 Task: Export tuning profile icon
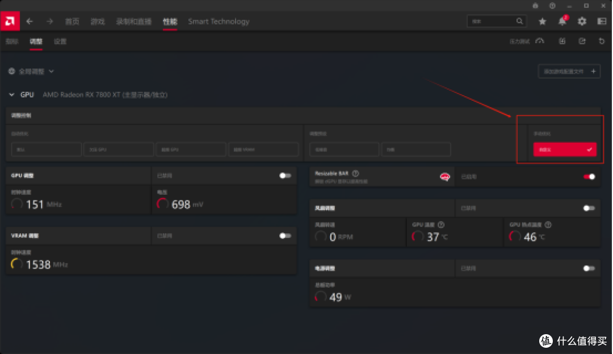click(582, 41)
